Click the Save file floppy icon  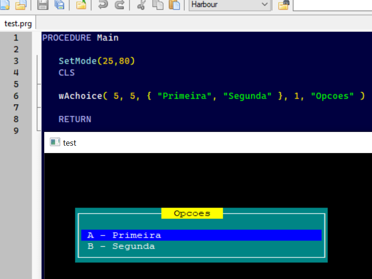click(x=43, y=5)
